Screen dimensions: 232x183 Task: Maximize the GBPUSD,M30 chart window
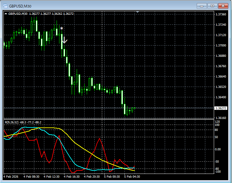[212, 6]
